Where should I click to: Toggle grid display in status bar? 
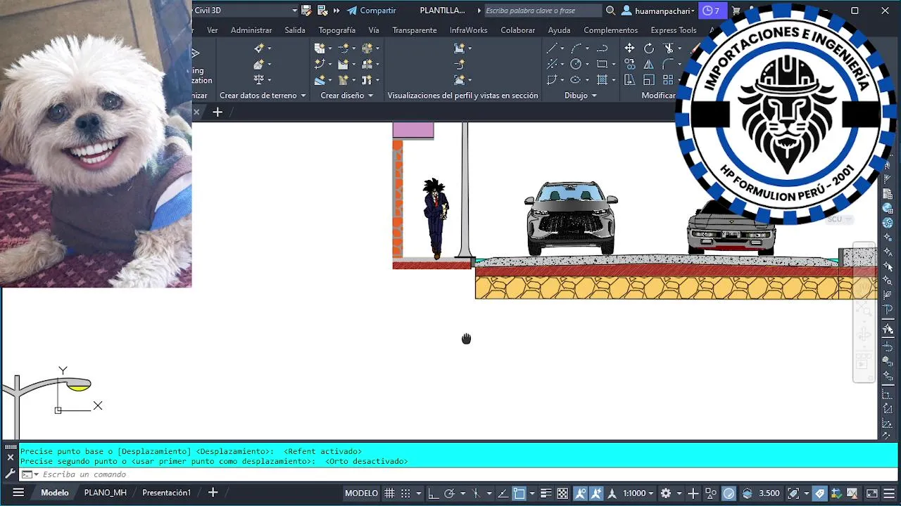[x=389, y=493]
